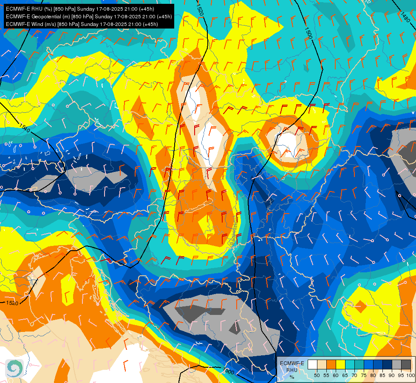This screenshot has width=416, height=383.
Task: Pick the medium blue 75-80 legend swatch
Action: pyautogui.click(x=368, y=364)
